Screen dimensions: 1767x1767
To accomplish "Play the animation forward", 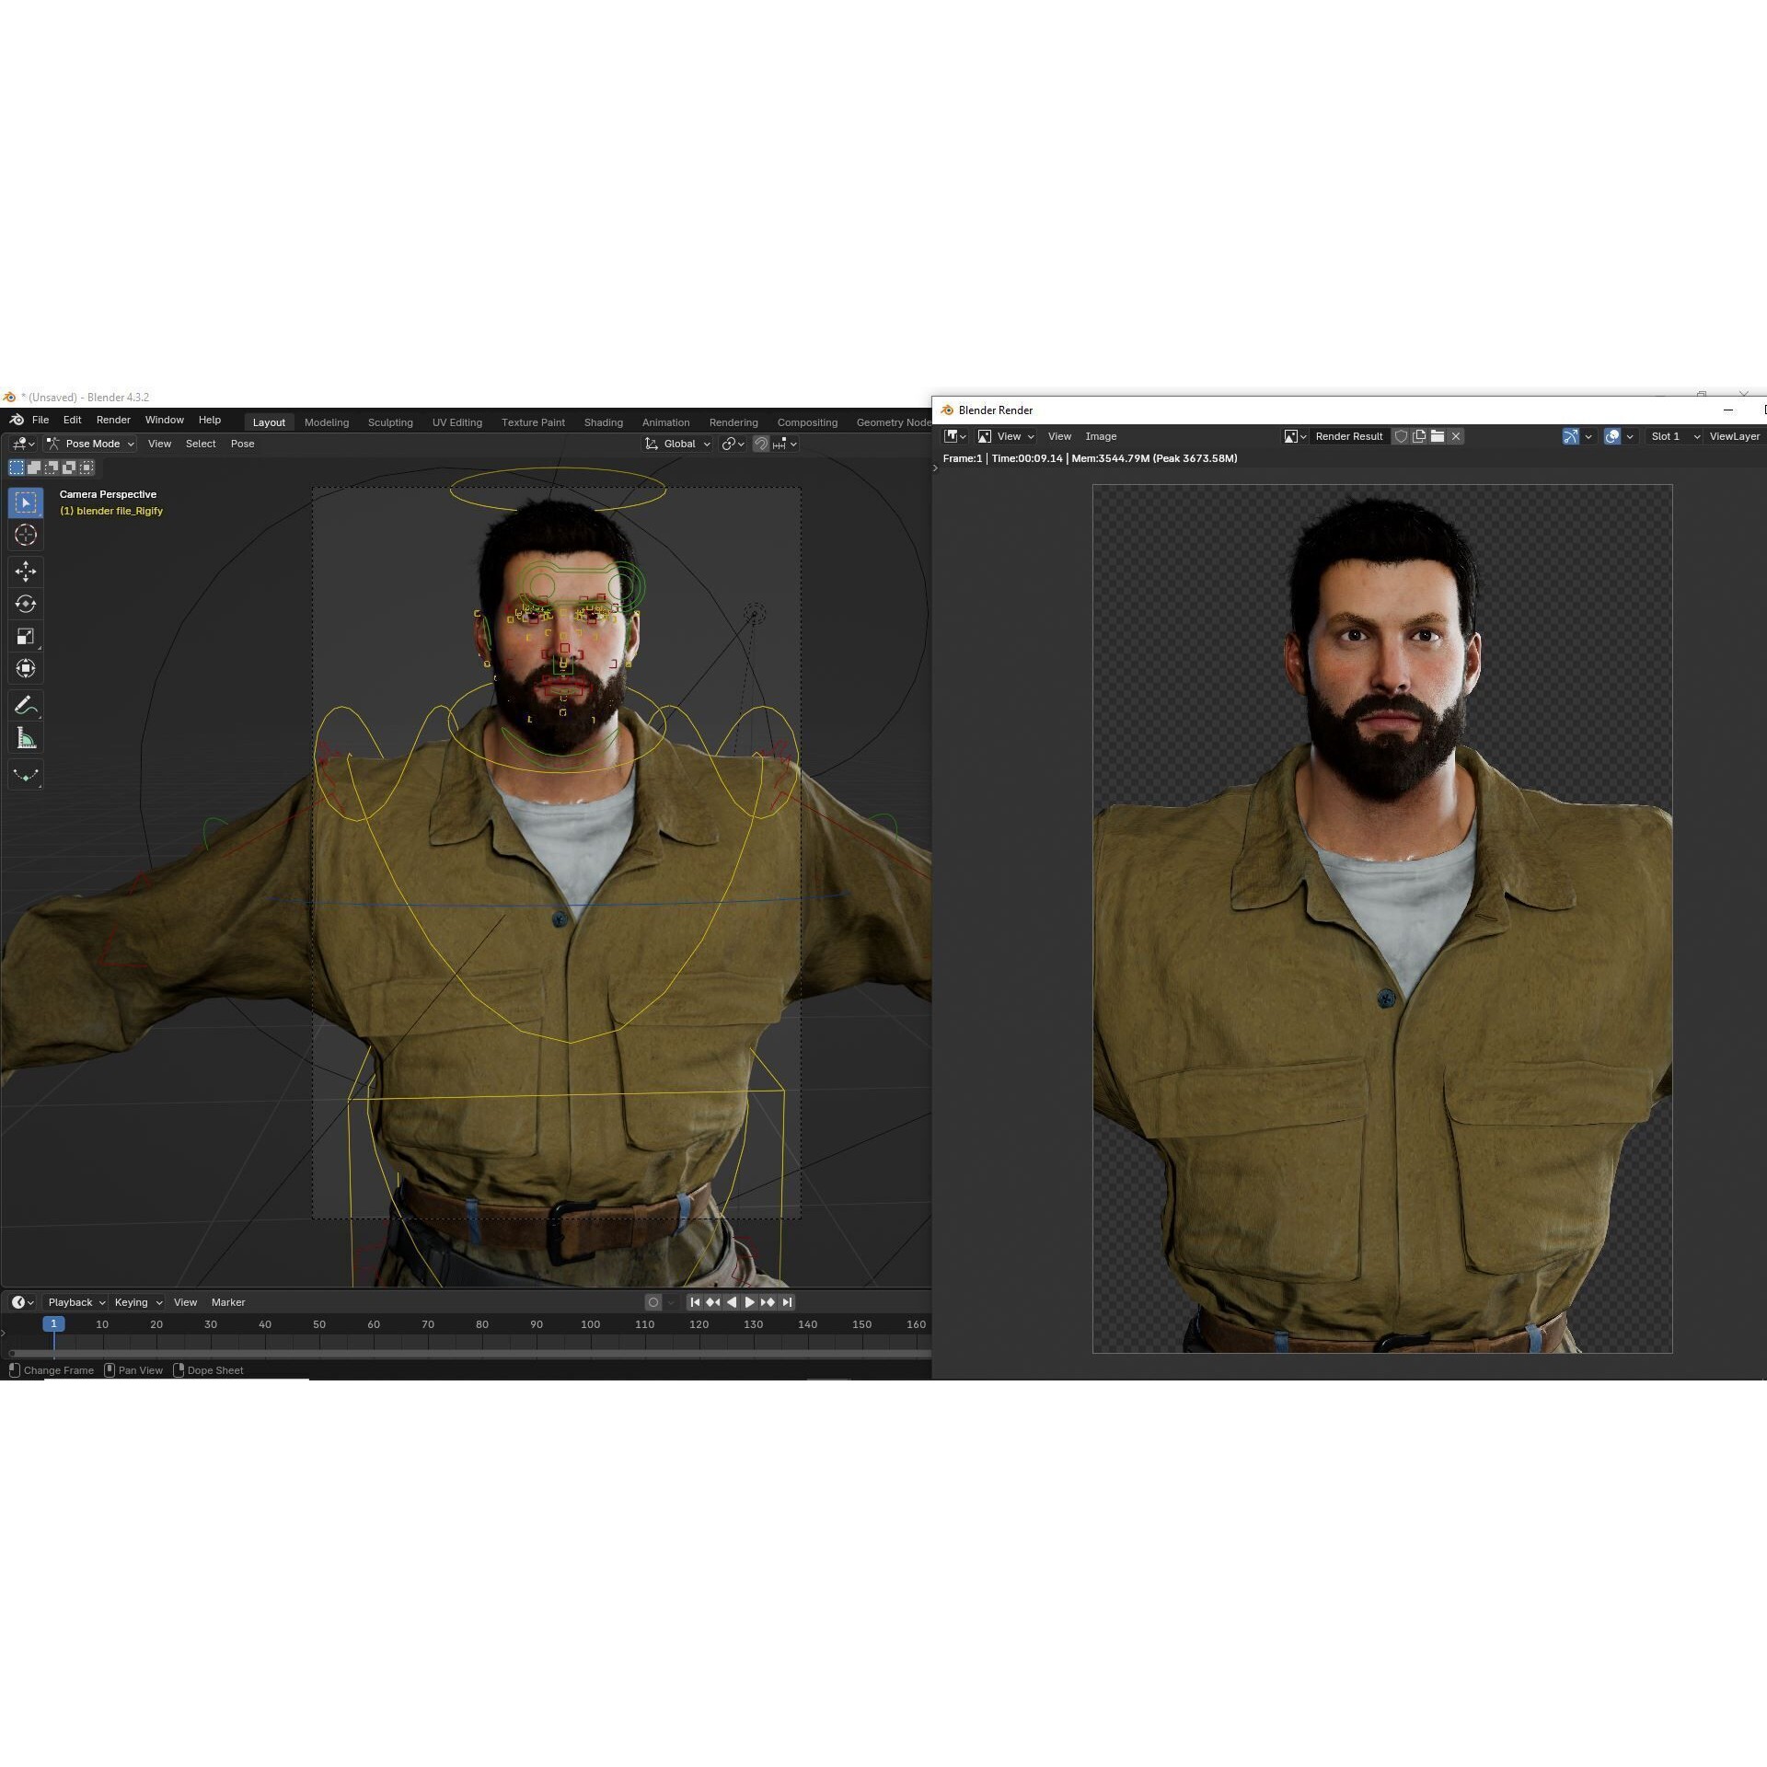I will pos(749,1302).
